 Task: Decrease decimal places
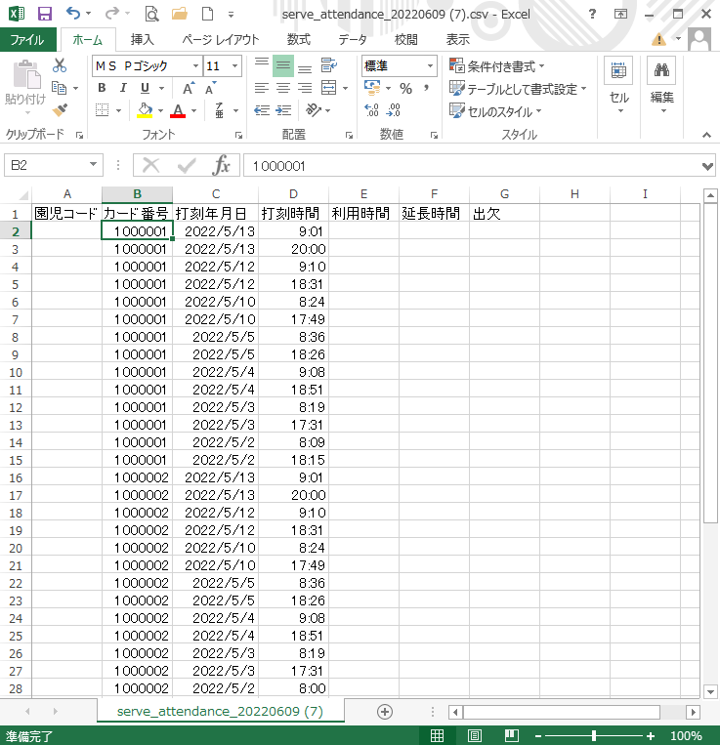[x=394, y=110]
